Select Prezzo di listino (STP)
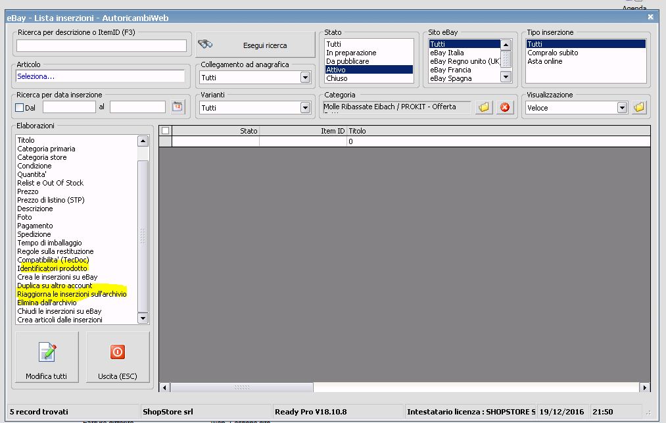Viewport: 666px width, 423px height. (76, 200)
